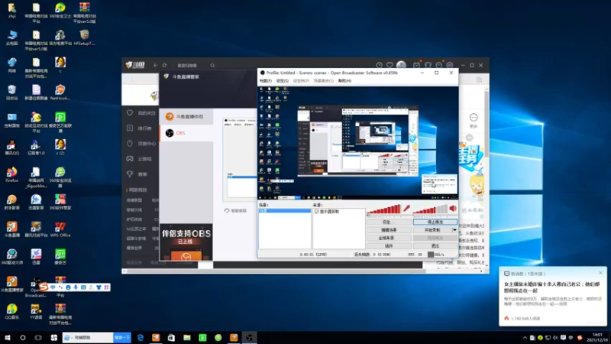Open the WPS Office desktop icon
The image size is (611, 344).
pyautogui.click(x=60, y=229)
